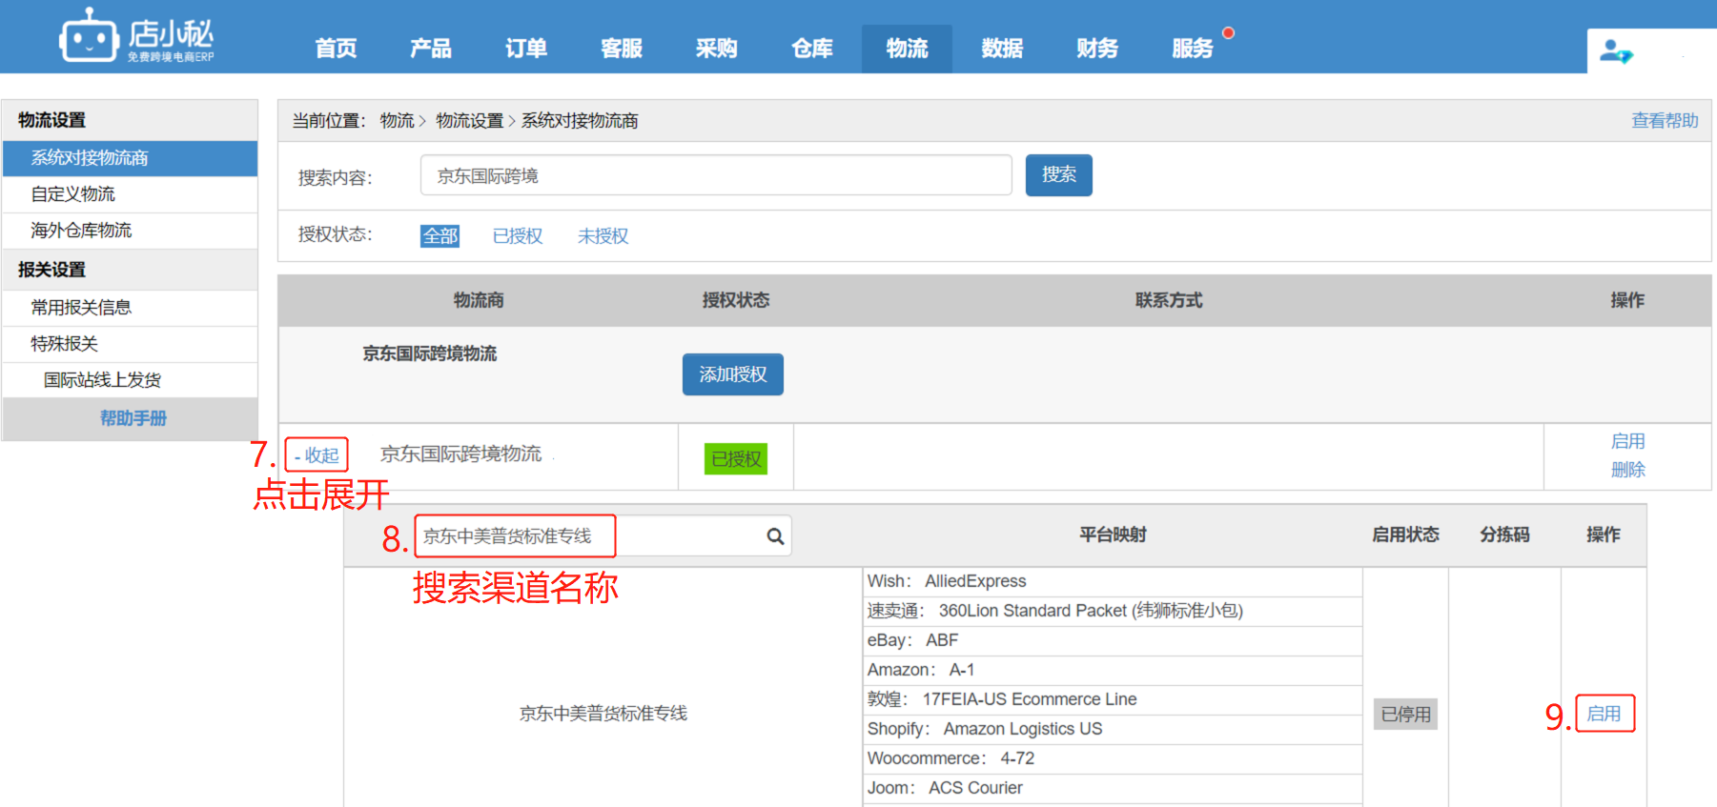Open the 客服 menu

click(x=622, y=49)
